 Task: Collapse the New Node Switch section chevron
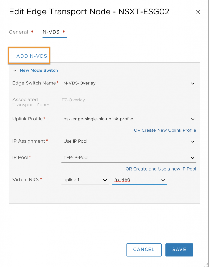15,70
